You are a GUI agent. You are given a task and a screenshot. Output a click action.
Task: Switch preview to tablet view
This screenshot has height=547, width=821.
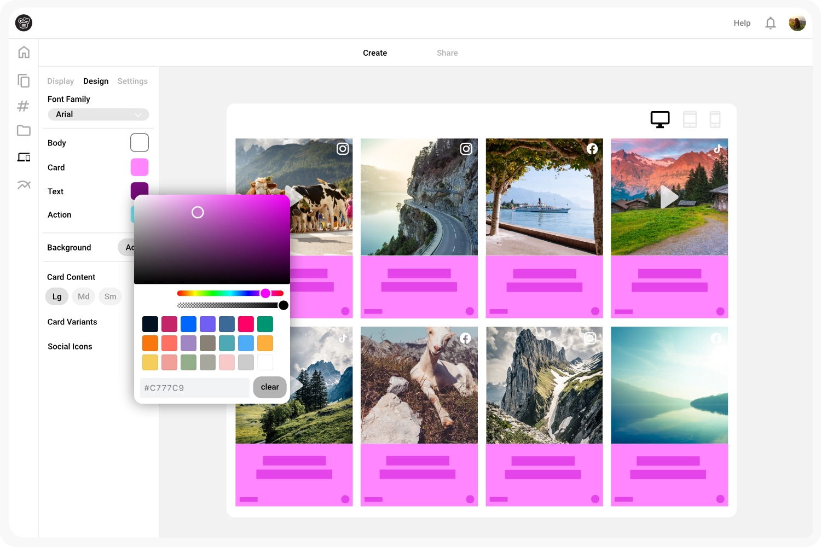pyautogui.click(x=689, y=119)
